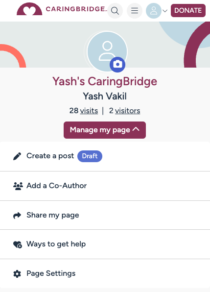Click the camera icon to change photo

pyautogui.click(x=117, y=65)
